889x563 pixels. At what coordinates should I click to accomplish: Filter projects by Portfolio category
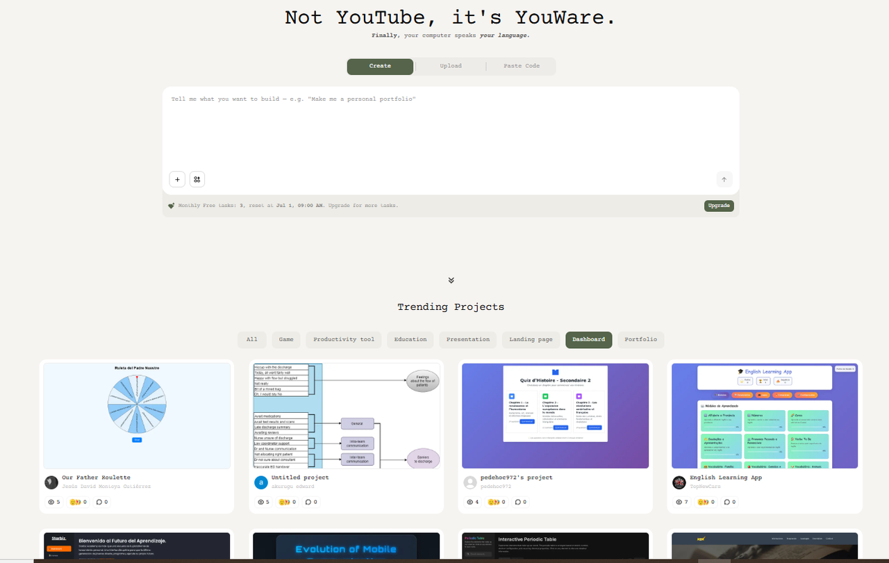coord(640,339)
